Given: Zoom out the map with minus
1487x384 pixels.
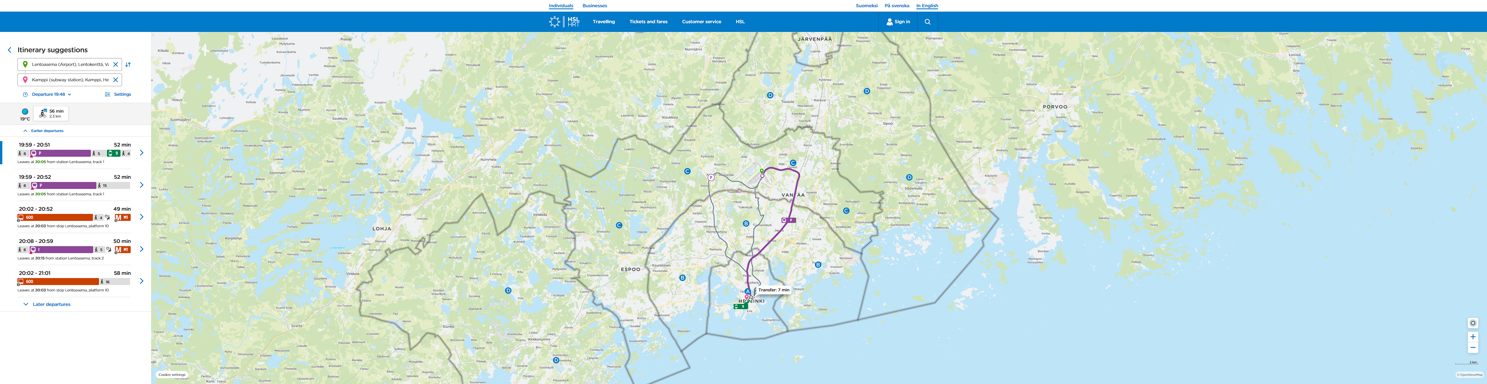Looking at the screenshot, I should pos(1472,348).
